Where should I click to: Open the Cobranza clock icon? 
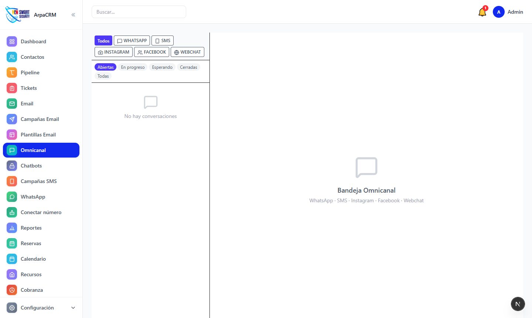point(12,290)
